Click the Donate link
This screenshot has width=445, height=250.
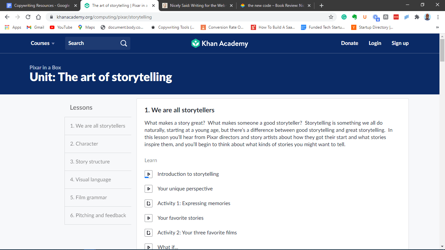tap(350, 43)
